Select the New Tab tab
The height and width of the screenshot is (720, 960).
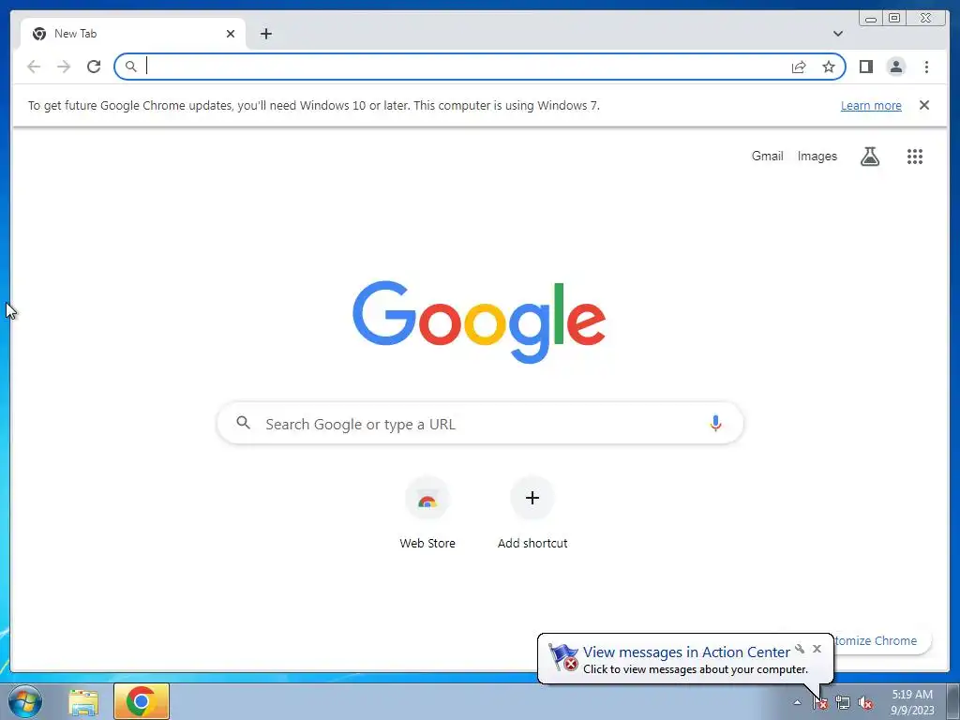tap(133, 34)
